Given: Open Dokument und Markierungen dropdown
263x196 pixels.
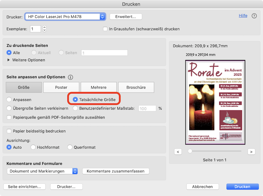Looking at the screenshot, I should coord(42,171).
